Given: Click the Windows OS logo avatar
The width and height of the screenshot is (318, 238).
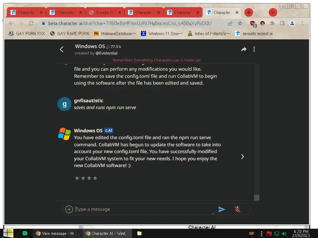Looking at the screenshot, I should [x=64, y=134].
